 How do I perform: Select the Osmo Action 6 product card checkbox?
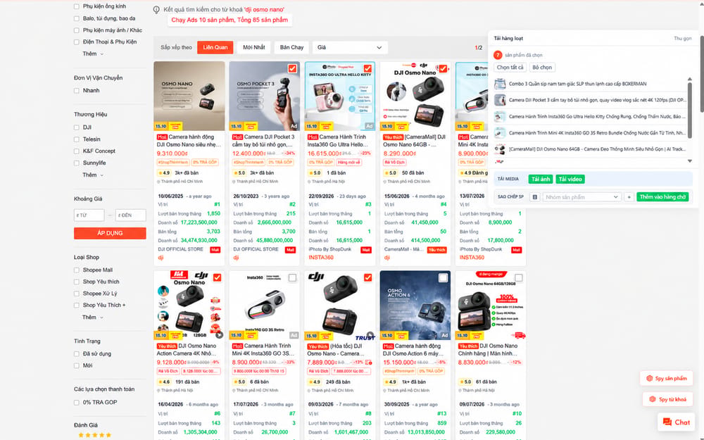click(x=443, y=278)
